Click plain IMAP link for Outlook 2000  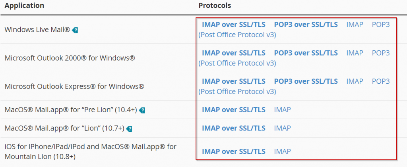click(x=355, y=53)
